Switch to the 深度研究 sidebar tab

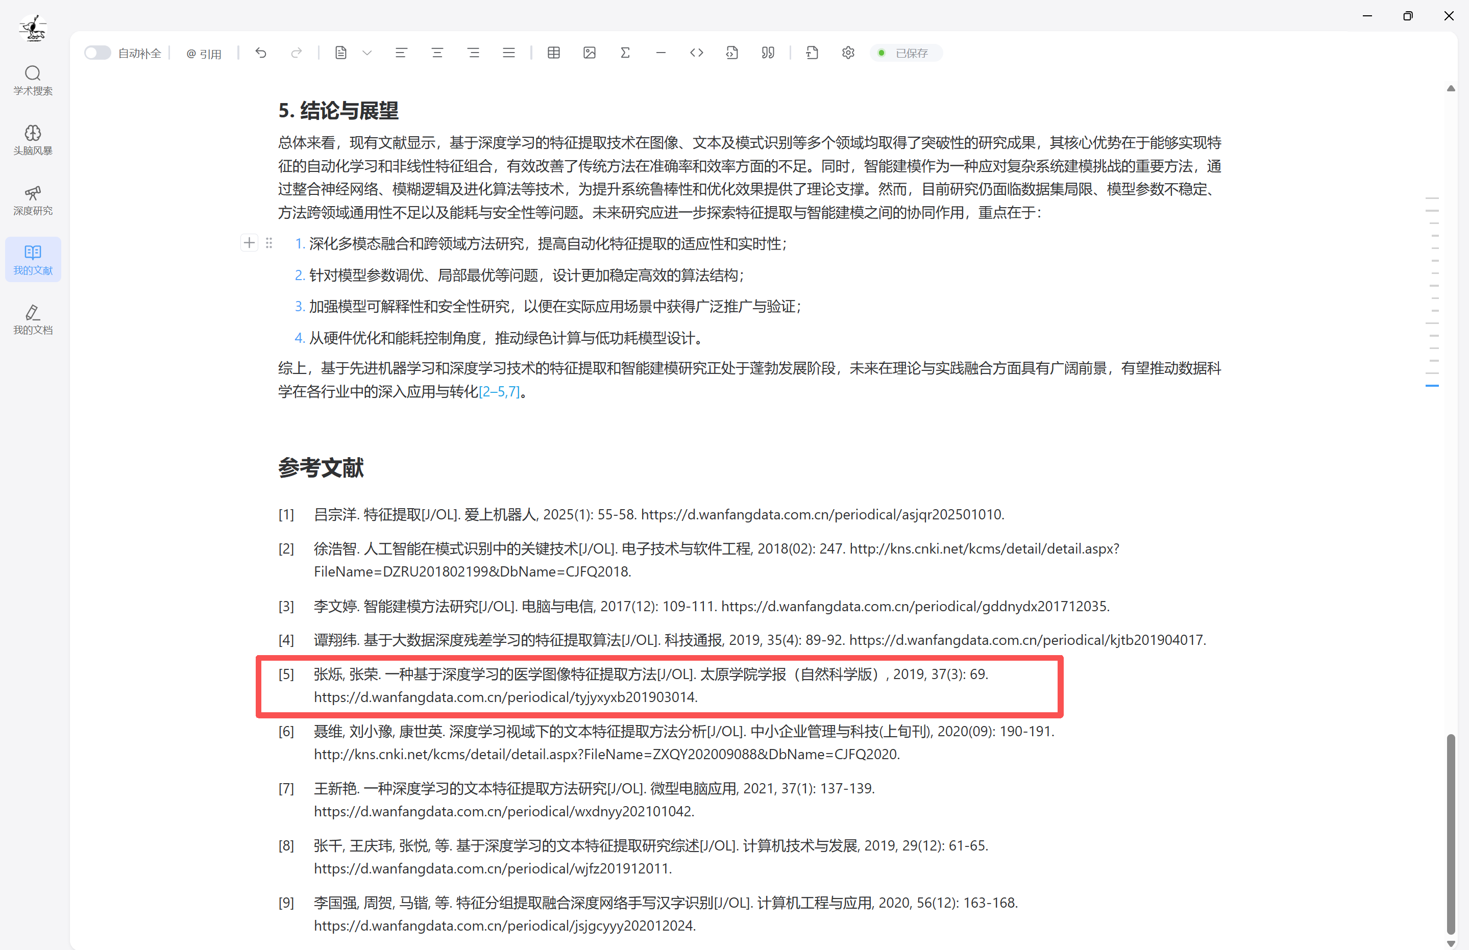[33, 200]
